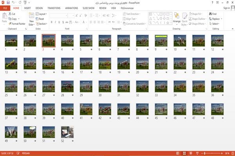This screenshot has height=156, width=235.
Task: Reset the slide layout
Action: click(x=40, y=19)
